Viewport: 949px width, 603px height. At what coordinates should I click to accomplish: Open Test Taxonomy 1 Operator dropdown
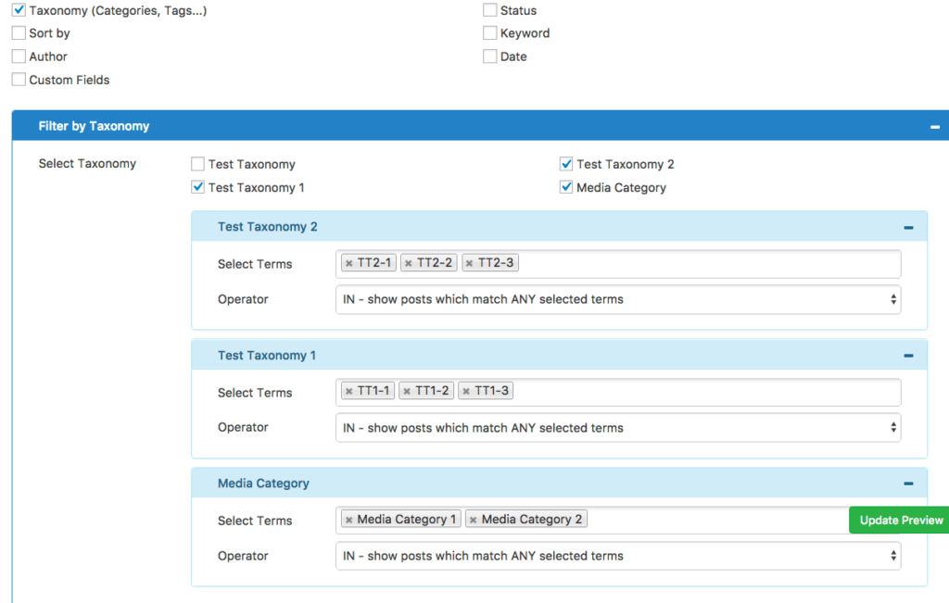point(618,428)
